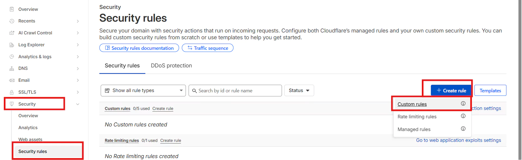Click the Overview sidebar icon at top
Screen dimensions: 522x160
pos(12,9)
